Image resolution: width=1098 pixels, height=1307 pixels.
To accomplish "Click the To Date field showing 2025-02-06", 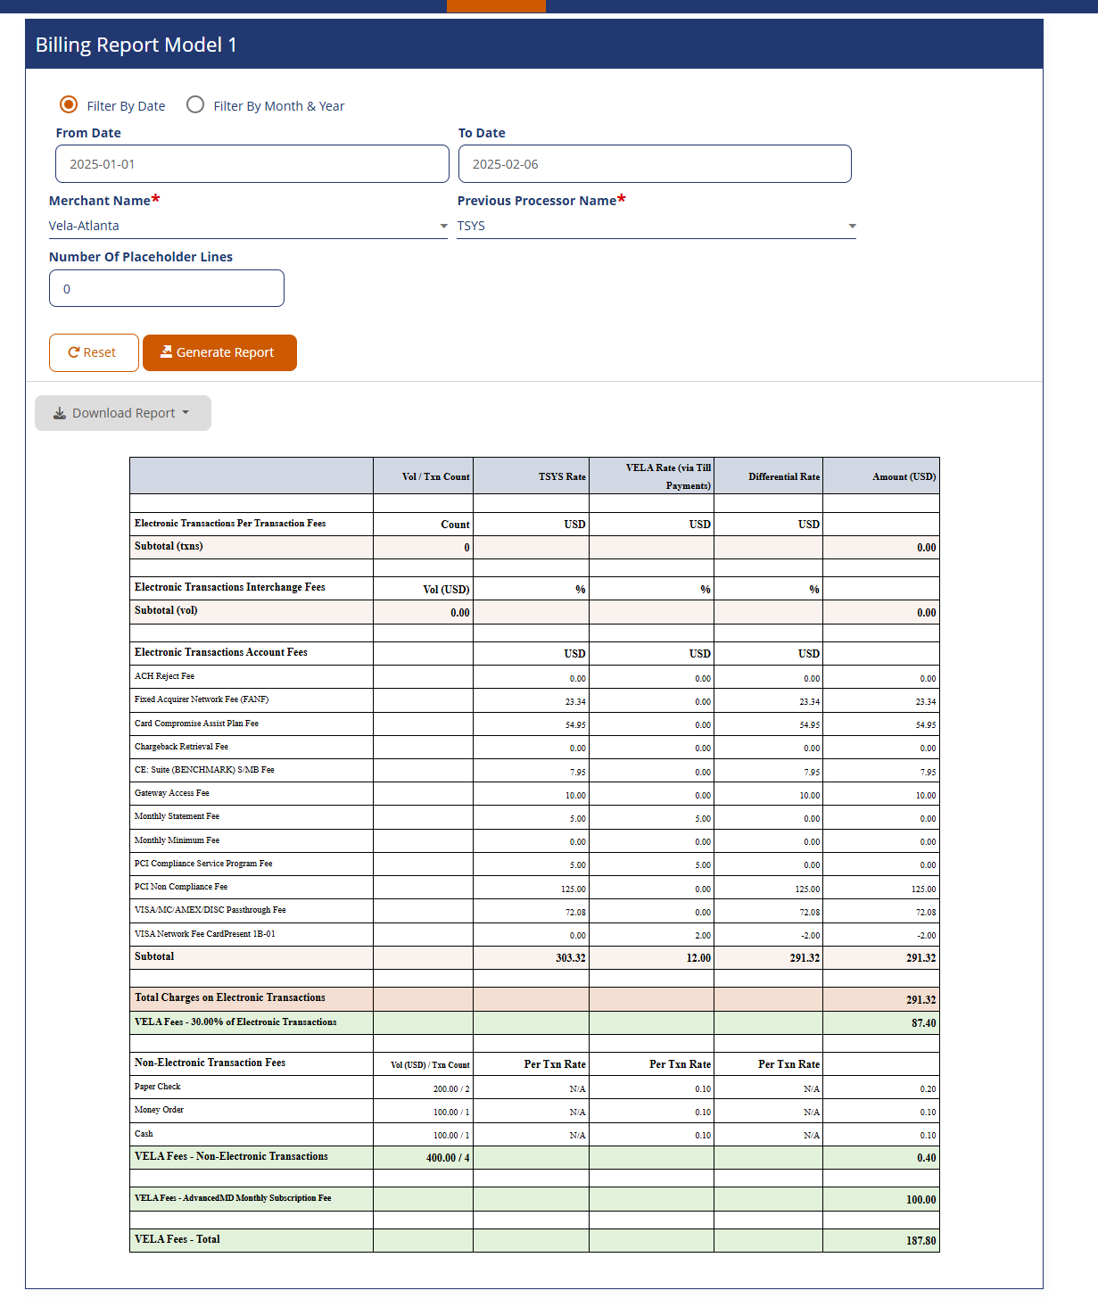I will pos(656,163).
